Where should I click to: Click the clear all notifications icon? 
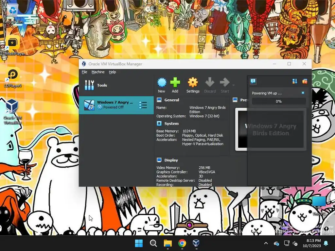click(305, 81)
